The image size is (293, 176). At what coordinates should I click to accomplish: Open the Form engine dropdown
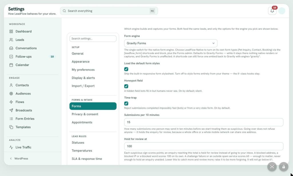pos(171,43)
